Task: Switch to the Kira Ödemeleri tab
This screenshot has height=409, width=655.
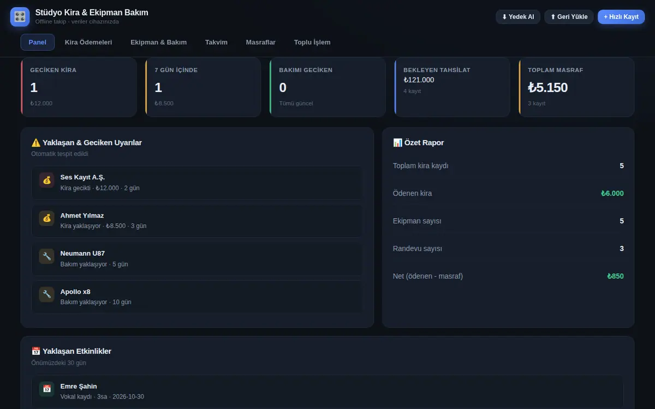Action: [x=88, y=42]
